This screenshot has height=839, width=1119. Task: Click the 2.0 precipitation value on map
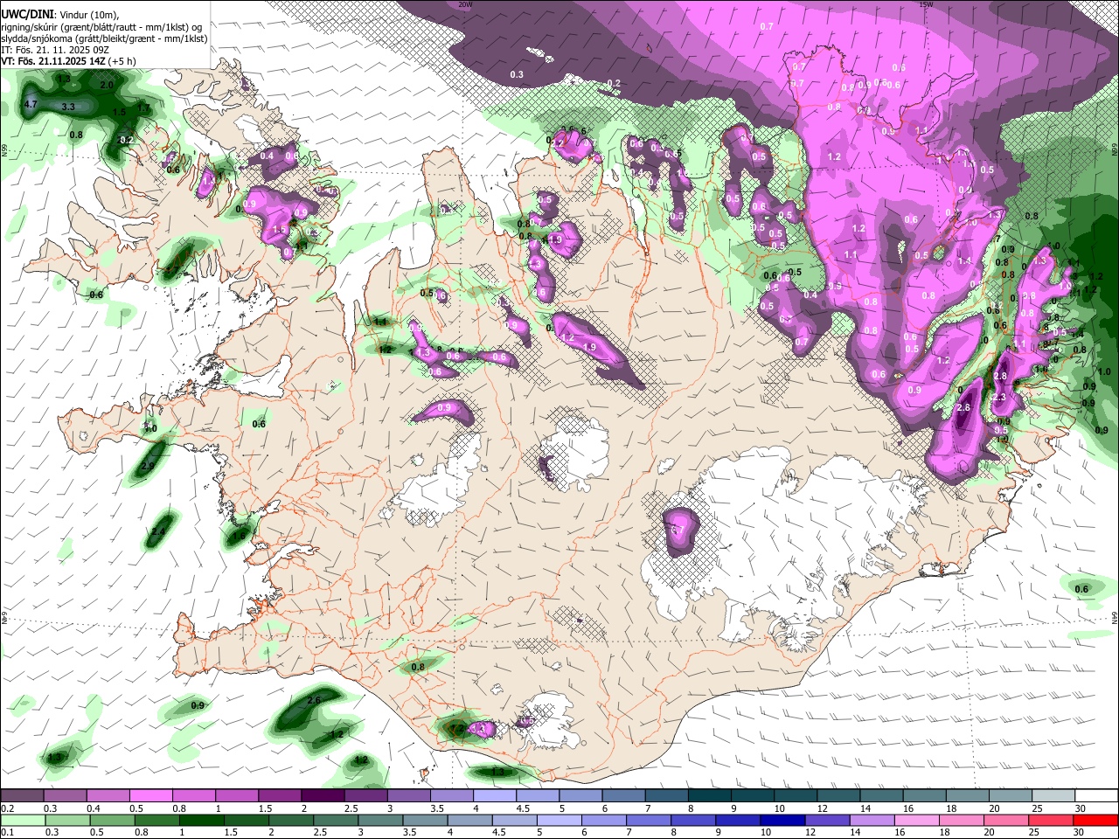coord(107,85)
